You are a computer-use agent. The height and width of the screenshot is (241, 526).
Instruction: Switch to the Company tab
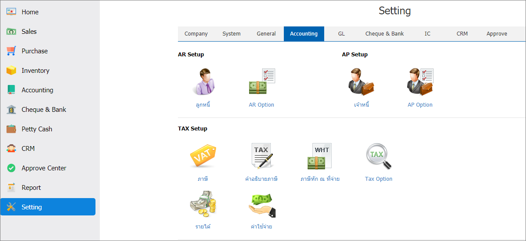coord(196,34)
